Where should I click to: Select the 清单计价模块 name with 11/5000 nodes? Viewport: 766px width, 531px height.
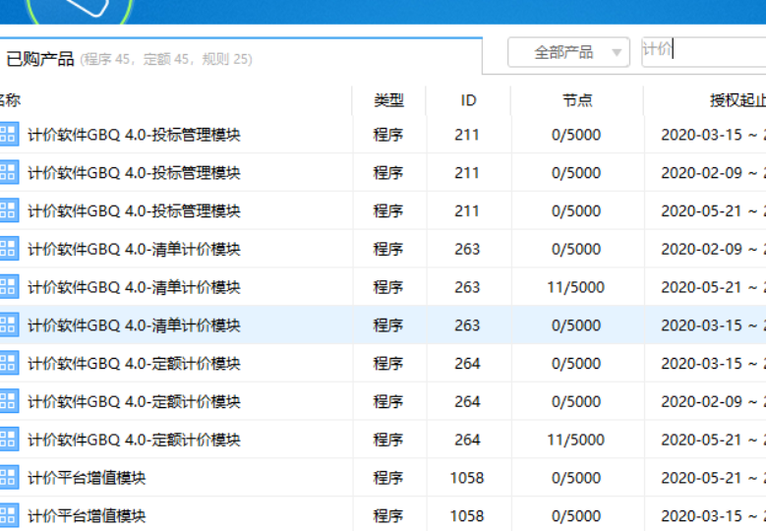coord(135,287)
